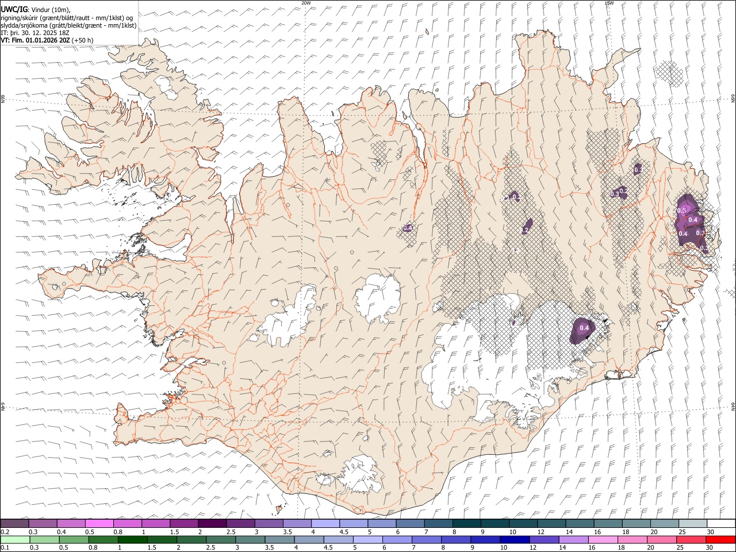Pick the 12 swatch on the upper scale
This screenshot has height=552, width=736.
(551, 524)
